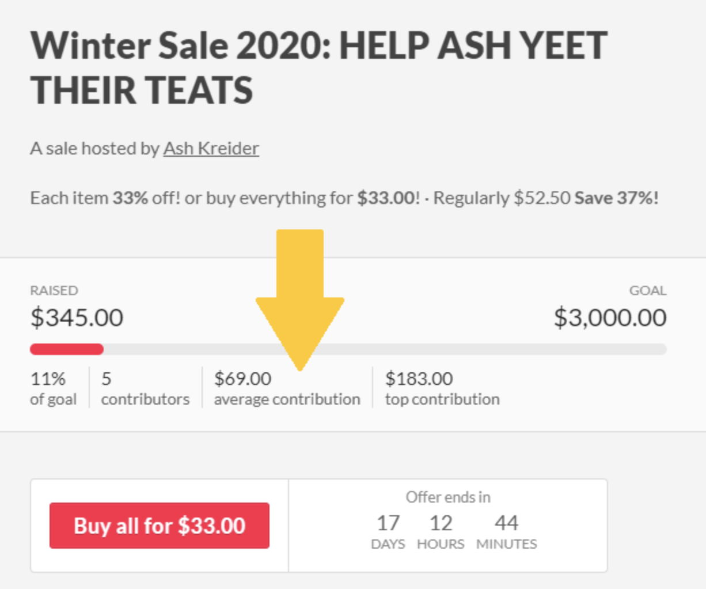
Task: Click the red filled part of the progress bar
Action: [x=67, y=349]
